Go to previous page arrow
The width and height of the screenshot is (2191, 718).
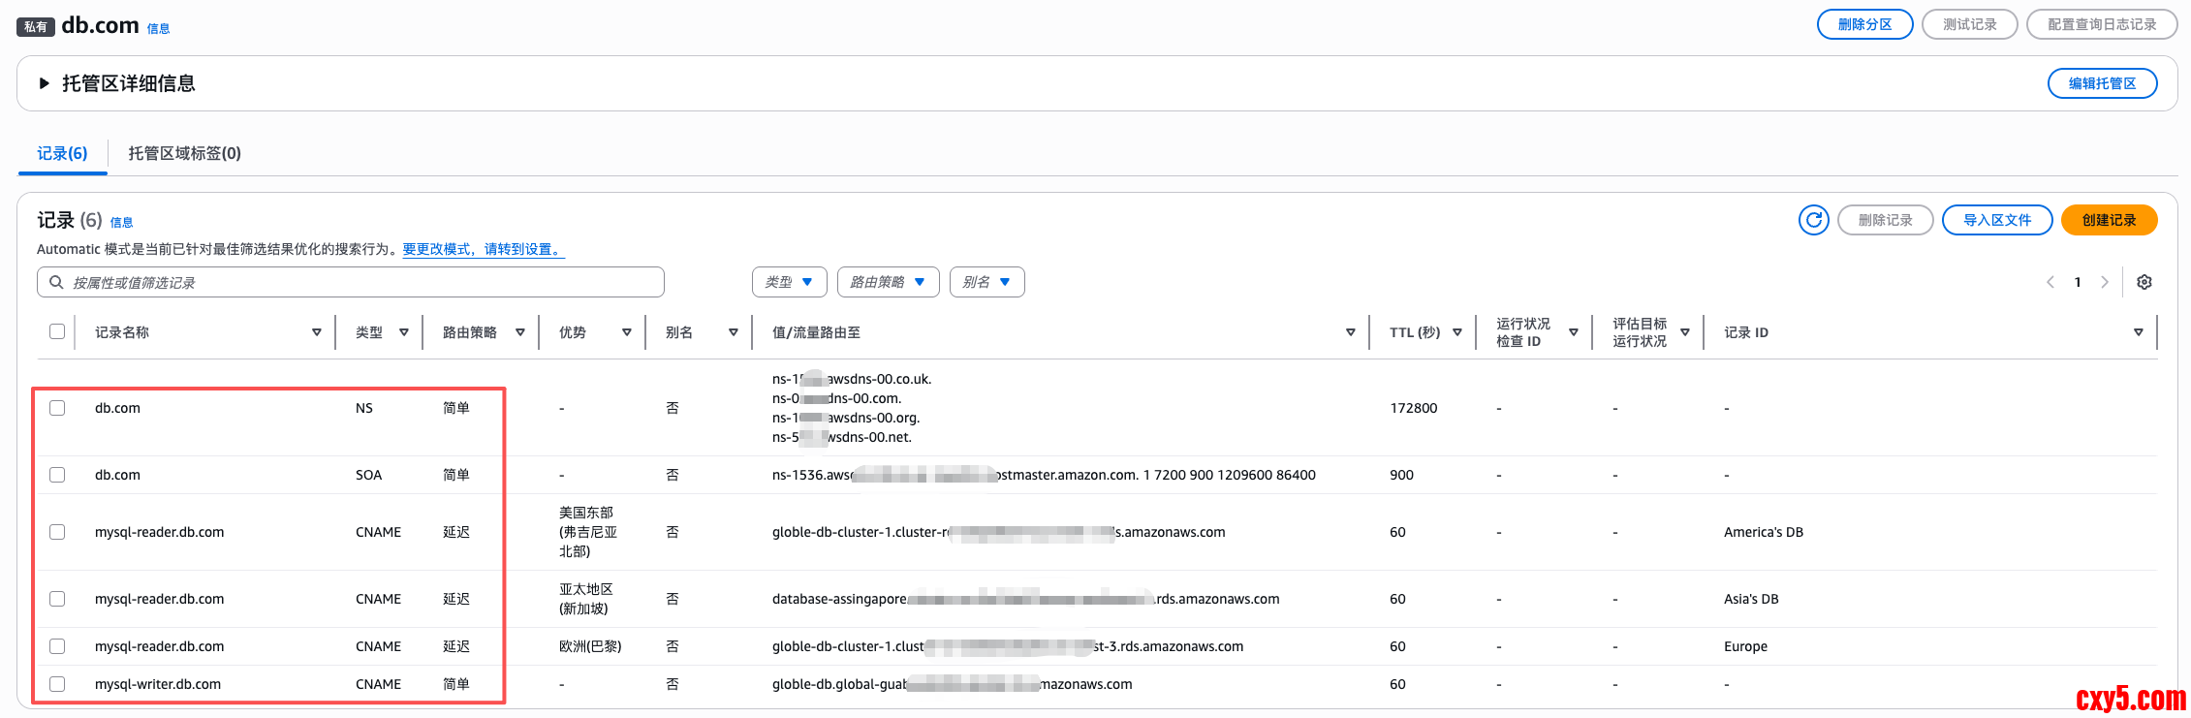(2050, 282)
